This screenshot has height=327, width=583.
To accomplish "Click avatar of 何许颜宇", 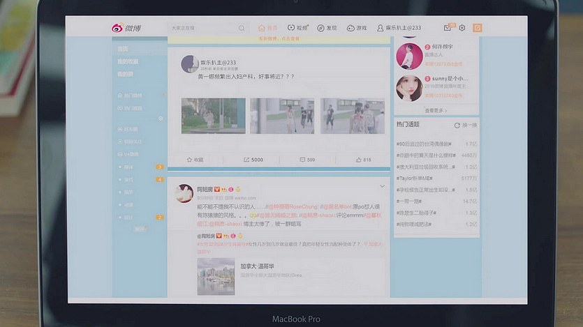I will (409, 56).
